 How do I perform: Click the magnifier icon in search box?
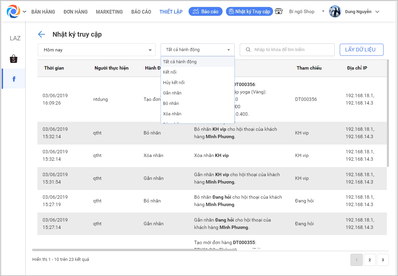point(248,50)
